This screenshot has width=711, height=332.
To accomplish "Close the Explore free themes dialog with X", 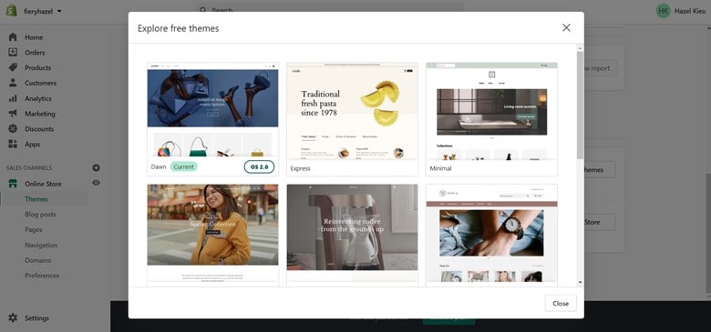I will (x=566, y=28).
